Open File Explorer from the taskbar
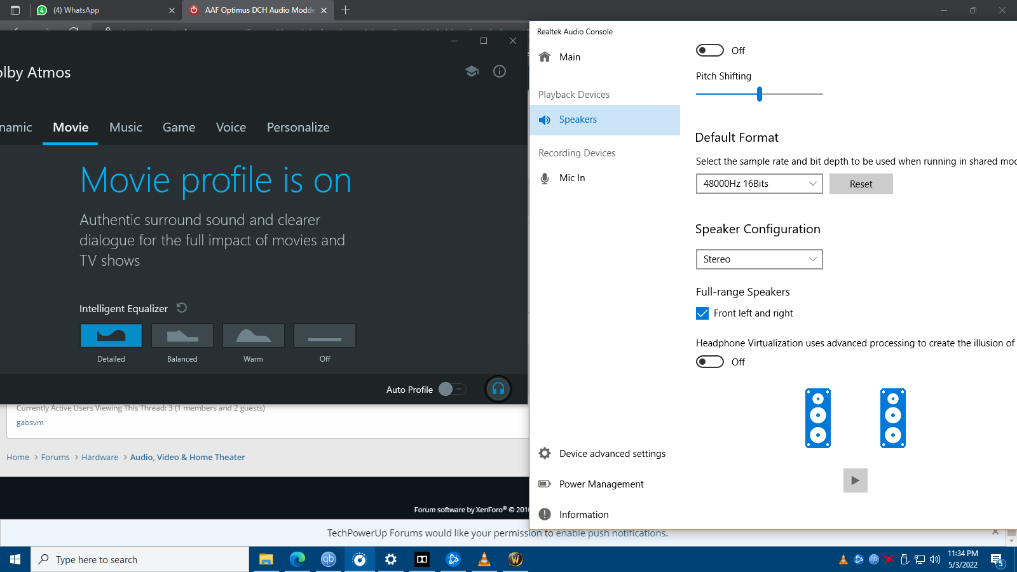Screen dimensions: 1017x572 [x=266, y=559]
